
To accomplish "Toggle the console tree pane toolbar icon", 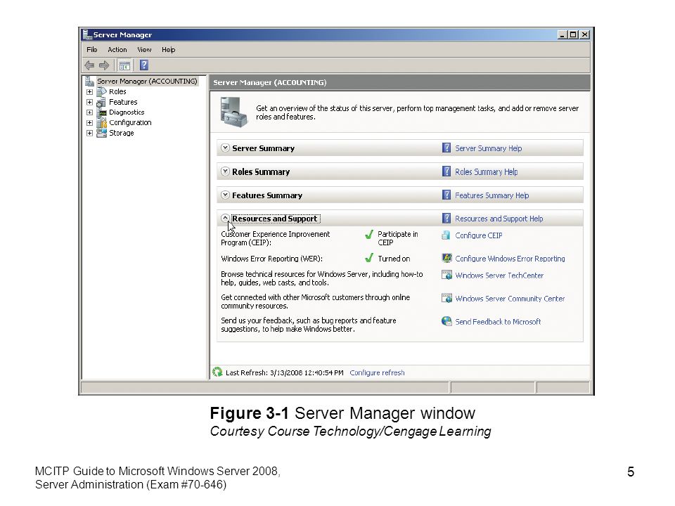I will (124, 65).
